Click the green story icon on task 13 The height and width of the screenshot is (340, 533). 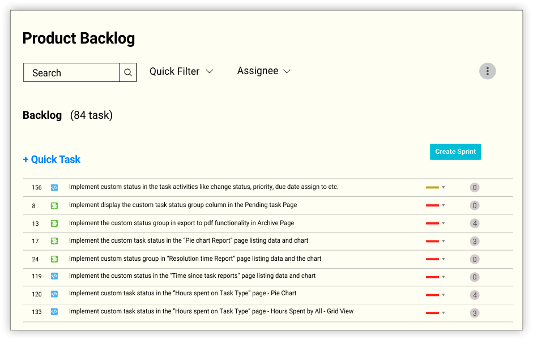point(54,223)
